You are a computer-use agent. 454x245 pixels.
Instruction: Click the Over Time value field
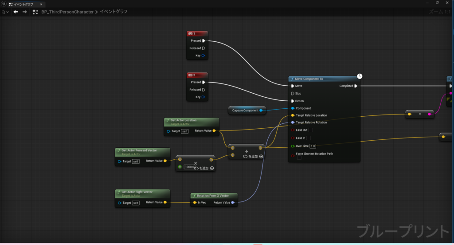[x=313, y=146]
